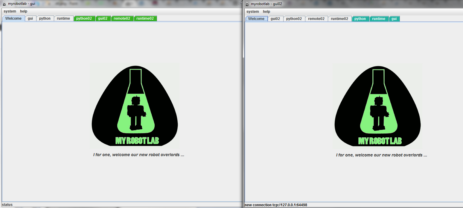
Task: Click the MyRobotLab logo in the gui window
Action: pyautogui.click(x=135, y=106)
